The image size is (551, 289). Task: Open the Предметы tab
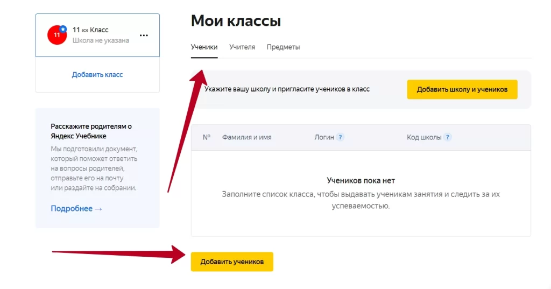pyautogui.click(x=283, y=47)
